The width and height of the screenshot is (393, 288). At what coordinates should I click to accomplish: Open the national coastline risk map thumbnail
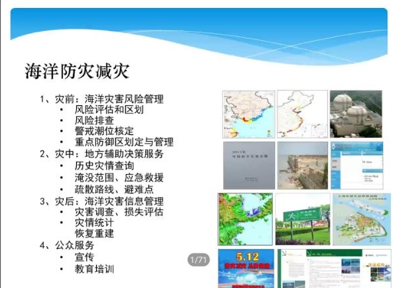click(x=302, y=114)
